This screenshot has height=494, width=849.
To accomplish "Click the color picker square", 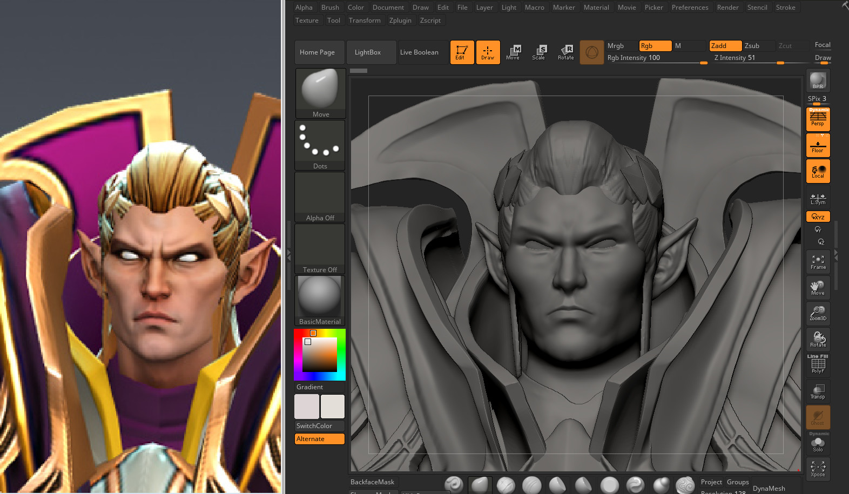I will click(x=320, y=355).
